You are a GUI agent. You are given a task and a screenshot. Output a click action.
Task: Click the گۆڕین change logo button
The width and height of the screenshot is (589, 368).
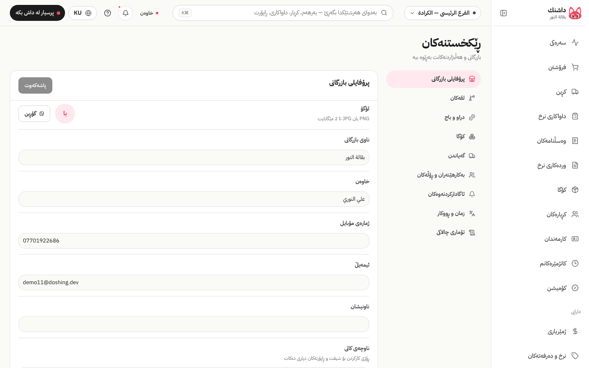pos(34,114)
